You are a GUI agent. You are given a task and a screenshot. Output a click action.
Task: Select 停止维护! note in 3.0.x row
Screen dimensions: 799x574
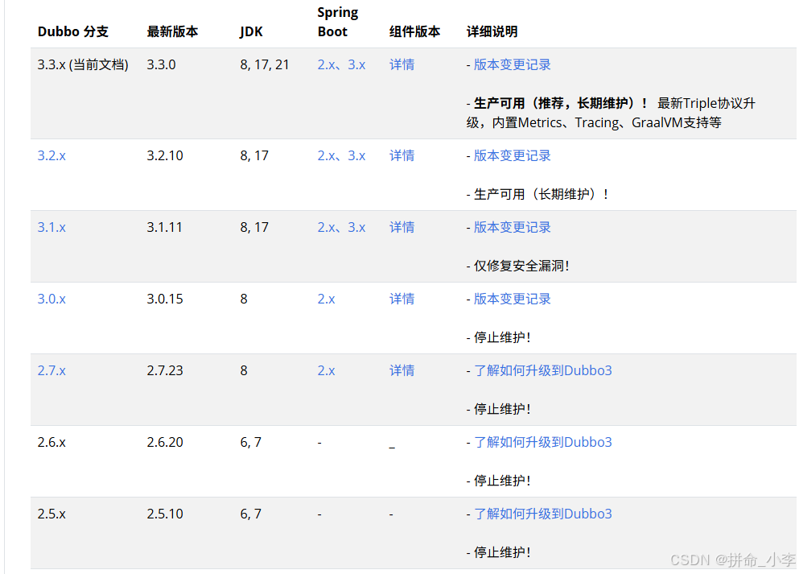502,337
